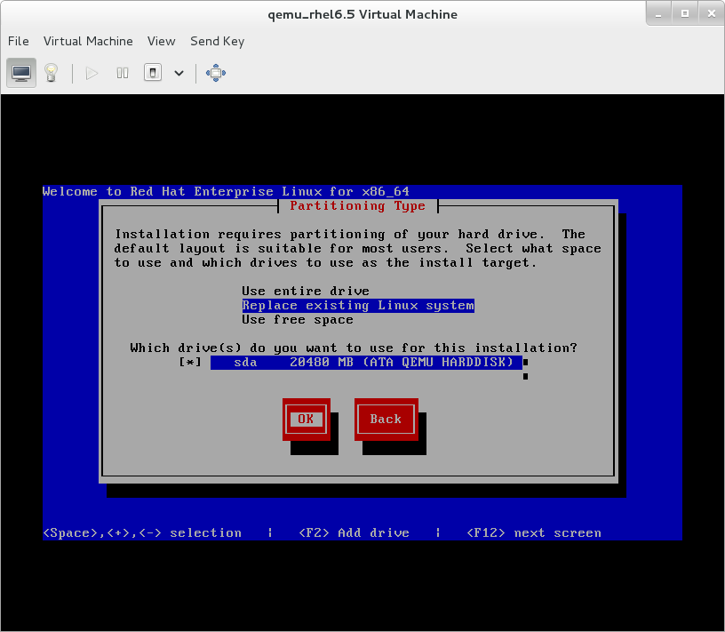This screenshot has width=725, height=632.
Task: Open the Send Key menu
Action: click(218, 41)
